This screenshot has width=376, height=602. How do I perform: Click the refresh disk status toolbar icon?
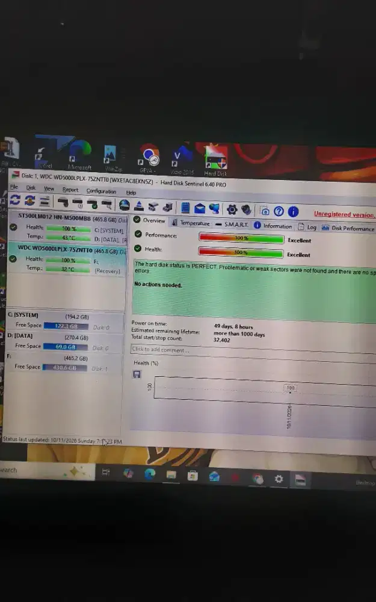tap(15, 200)
